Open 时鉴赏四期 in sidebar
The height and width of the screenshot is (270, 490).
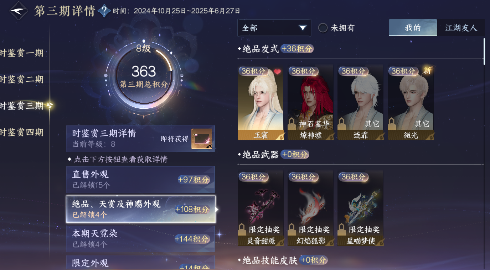(x=22, y=133)
